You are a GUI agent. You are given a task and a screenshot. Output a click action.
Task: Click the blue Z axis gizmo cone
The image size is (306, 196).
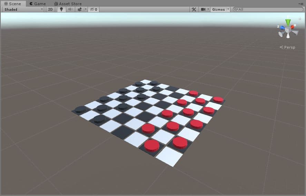(282, 27)
